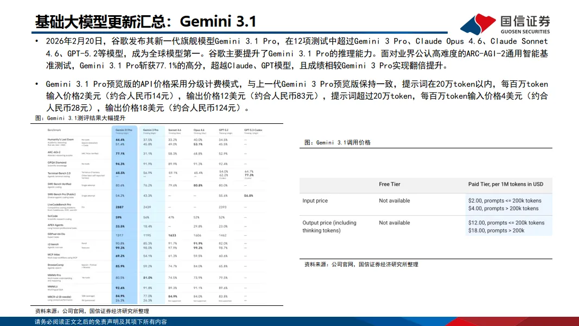Click the 'MCP Atlas' row label
The image size is (579, 326).
54,254
